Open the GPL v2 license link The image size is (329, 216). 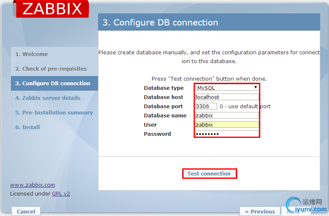tap(61, 194)
